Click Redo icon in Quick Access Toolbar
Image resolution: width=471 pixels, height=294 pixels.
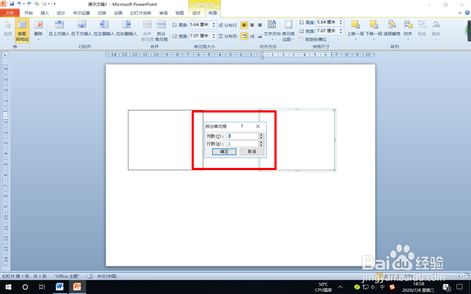(29, 4)
